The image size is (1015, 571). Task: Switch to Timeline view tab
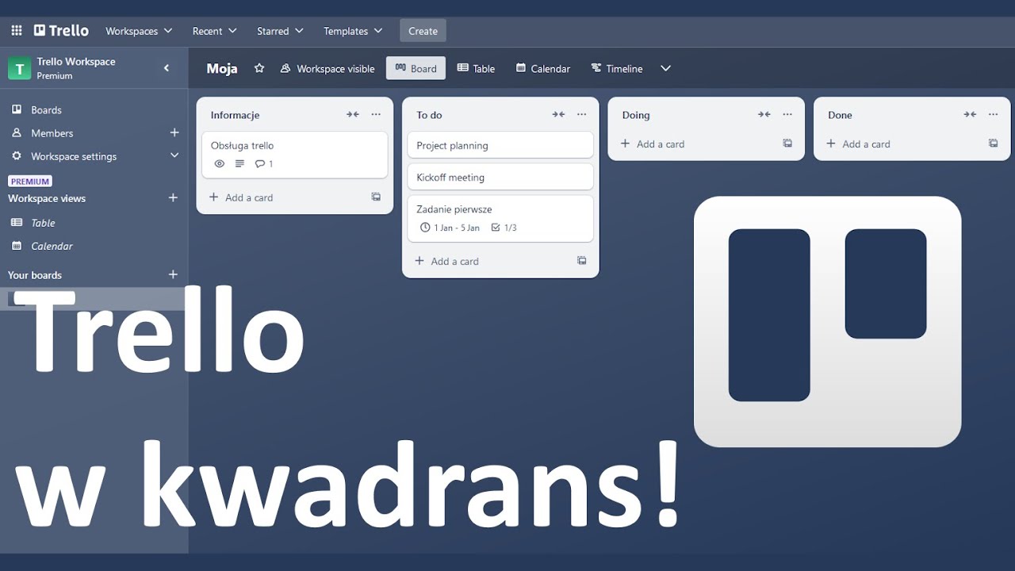coord(616,68)
